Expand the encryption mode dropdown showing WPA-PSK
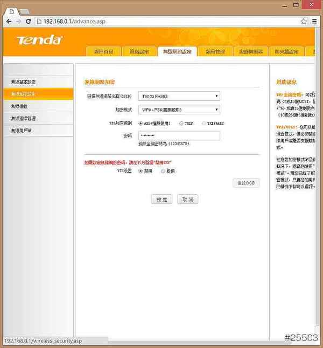 click(179, 110)
